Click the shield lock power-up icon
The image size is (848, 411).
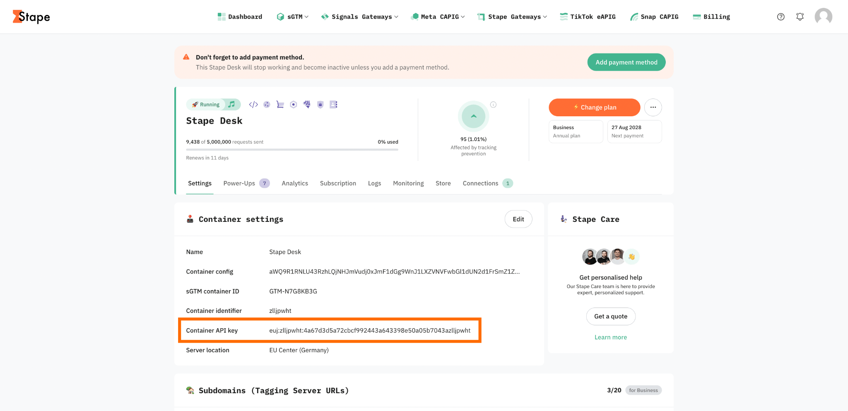pos(320,104)
